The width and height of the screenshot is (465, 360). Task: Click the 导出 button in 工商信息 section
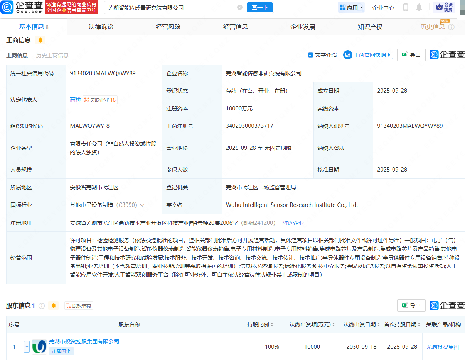click(x=411, y=55)
